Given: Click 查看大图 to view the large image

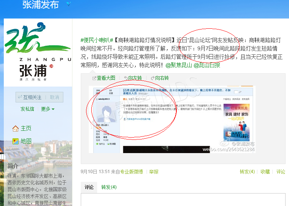Looking at the screenshot, I should [106, 78].
